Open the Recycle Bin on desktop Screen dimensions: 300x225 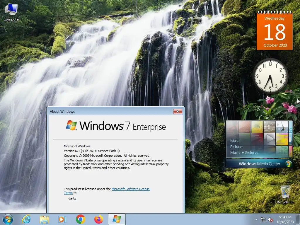[285, 195]
